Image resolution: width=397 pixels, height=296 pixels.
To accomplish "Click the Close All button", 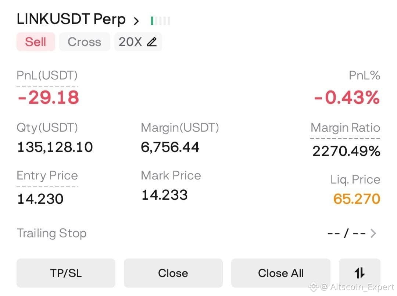I will tap(280, 273).
